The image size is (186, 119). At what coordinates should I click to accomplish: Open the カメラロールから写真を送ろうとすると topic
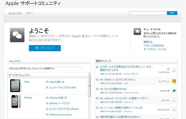click(x=126, y=68)
